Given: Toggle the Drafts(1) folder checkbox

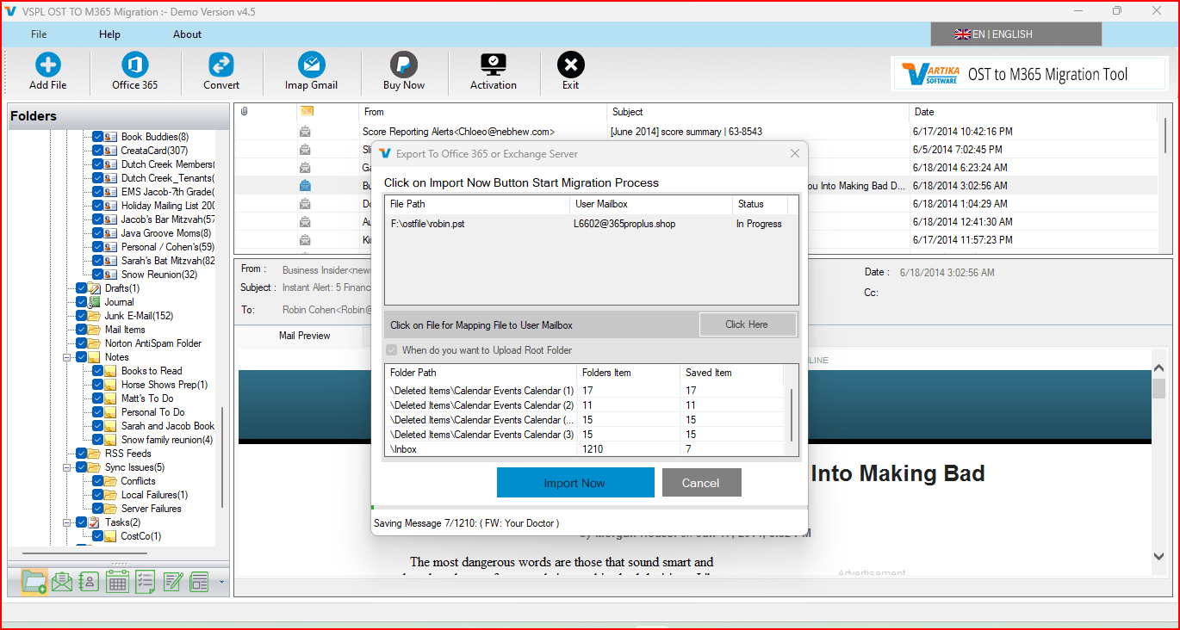Looking at the screenshot, I should 82,288.
